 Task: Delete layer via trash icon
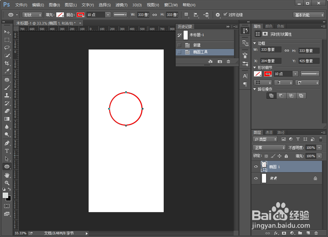(316, 233)
